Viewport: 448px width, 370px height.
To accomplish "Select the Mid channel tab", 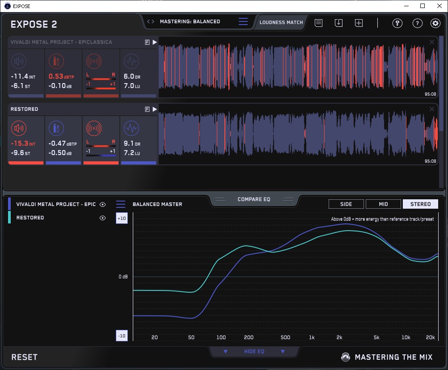I will click(x=383, y=204).
